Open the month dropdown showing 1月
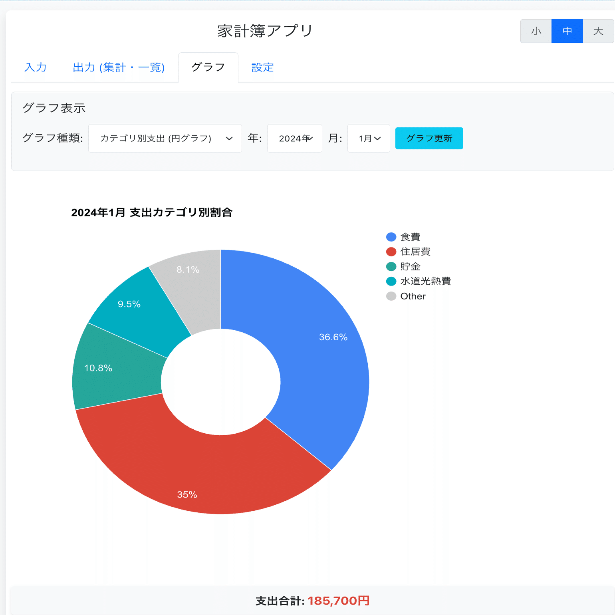The width and height of the screenshot is (615, 615). [368, 138]
